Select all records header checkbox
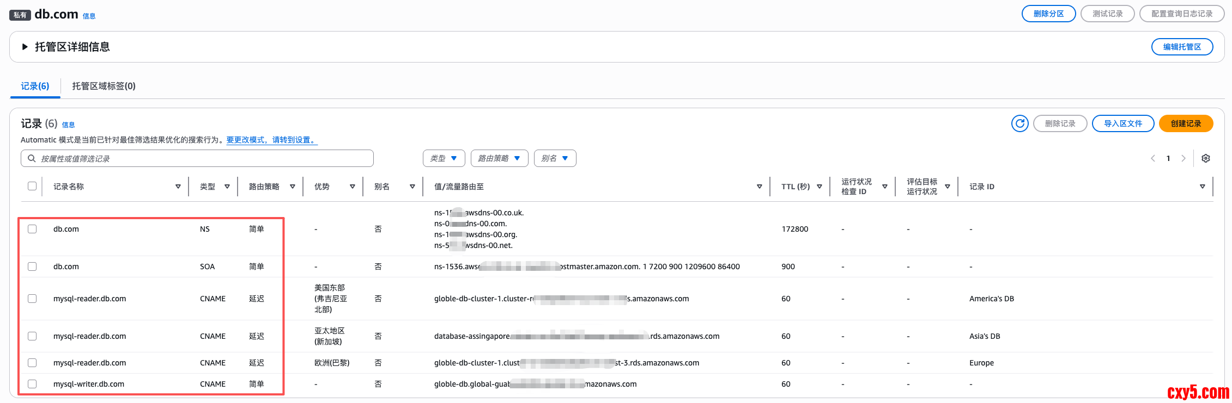1232x403 pixels. coord(32,186)
